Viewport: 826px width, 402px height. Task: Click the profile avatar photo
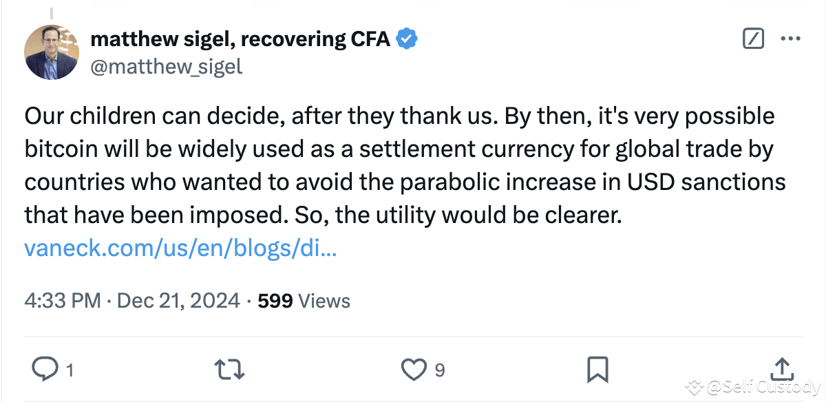[52, 52]
